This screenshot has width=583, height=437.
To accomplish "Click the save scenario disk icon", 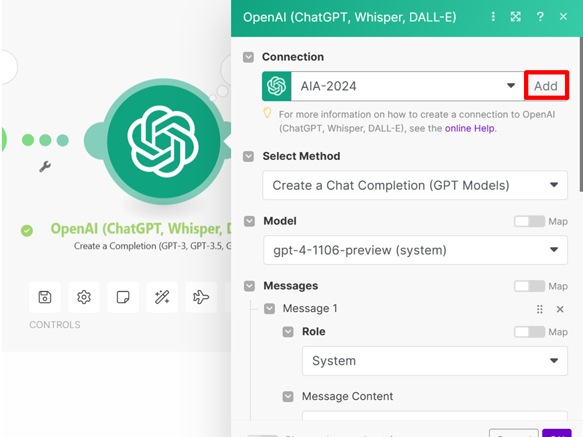I will (45, 297).
